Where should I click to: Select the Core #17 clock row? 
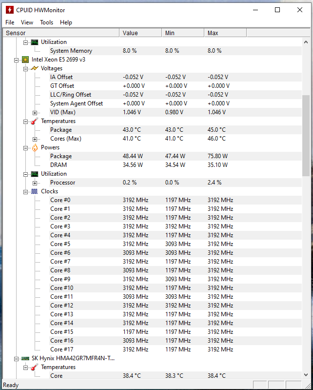coord(176,349)
